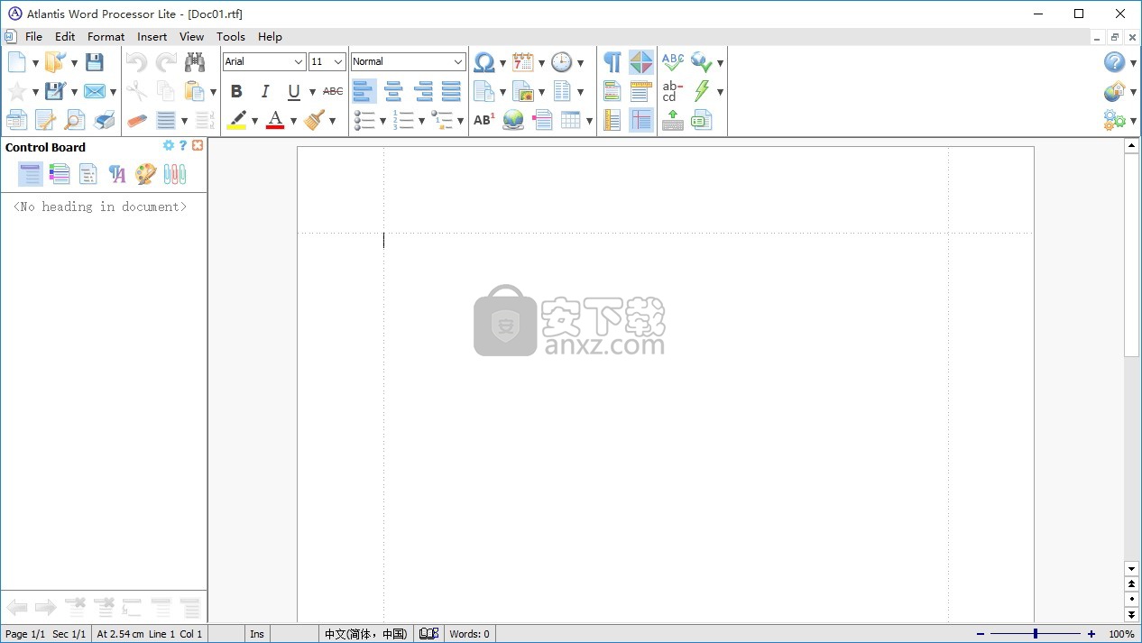Insert a picture with the photo page icon
Image resolution: width=1142 pixels, height=643 pixels.
click(523, 91)
